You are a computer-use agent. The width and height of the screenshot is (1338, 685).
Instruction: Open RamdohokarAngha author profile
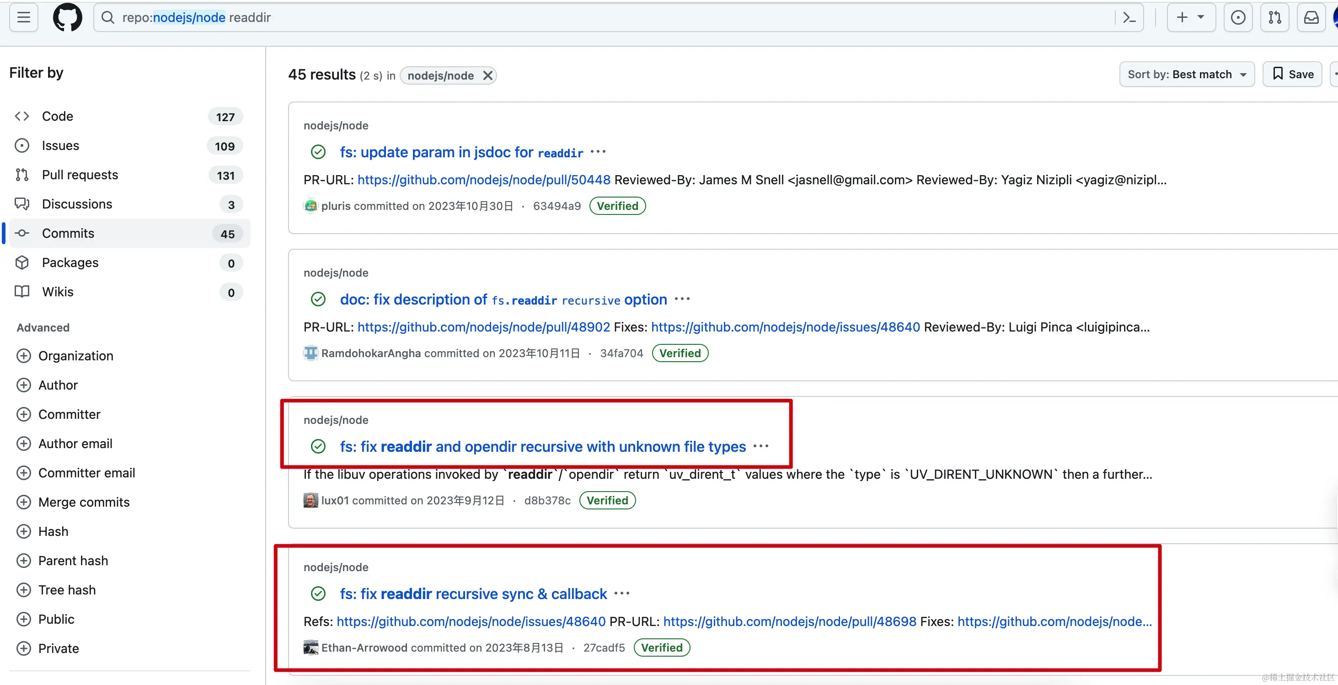371,353
